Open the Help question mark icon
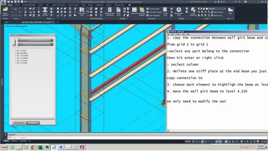The width and height of the screenshot is (268, 151). 245,2
